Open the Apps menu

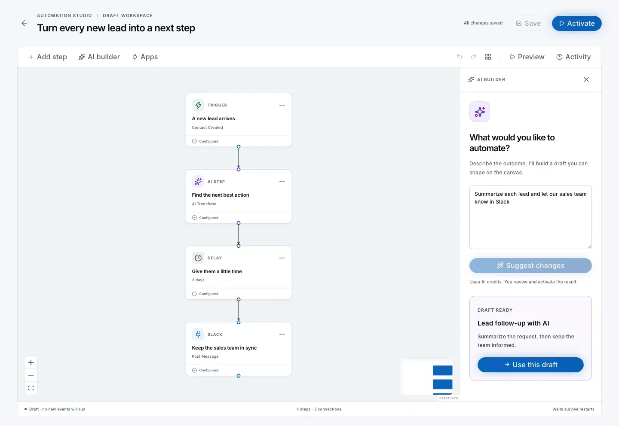pyautogui.click(x=145, y=57)
